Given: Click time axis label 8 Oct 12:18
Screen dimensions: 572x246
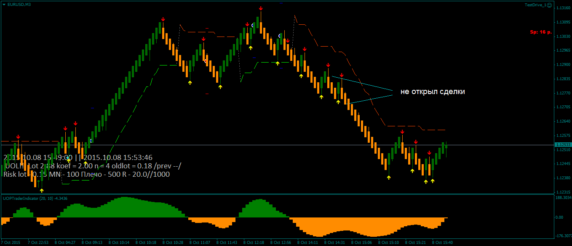Looking at the screenshot, I should 254,243.
